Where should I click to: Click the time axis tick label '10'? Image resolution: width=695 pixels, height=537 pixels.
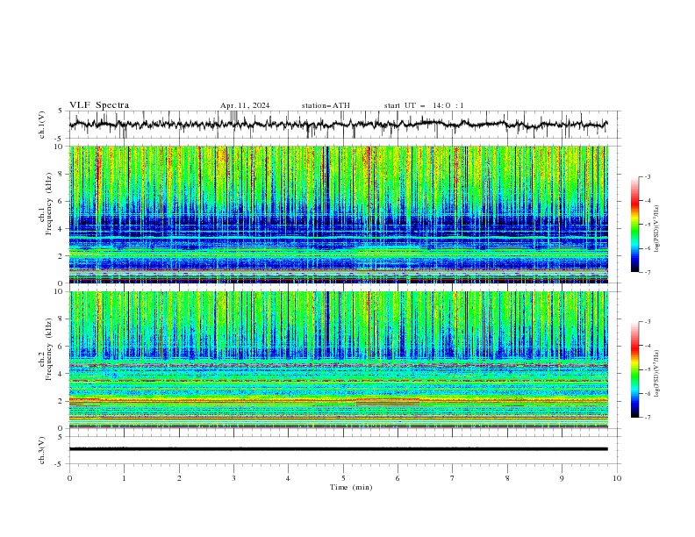coord(617,478)
